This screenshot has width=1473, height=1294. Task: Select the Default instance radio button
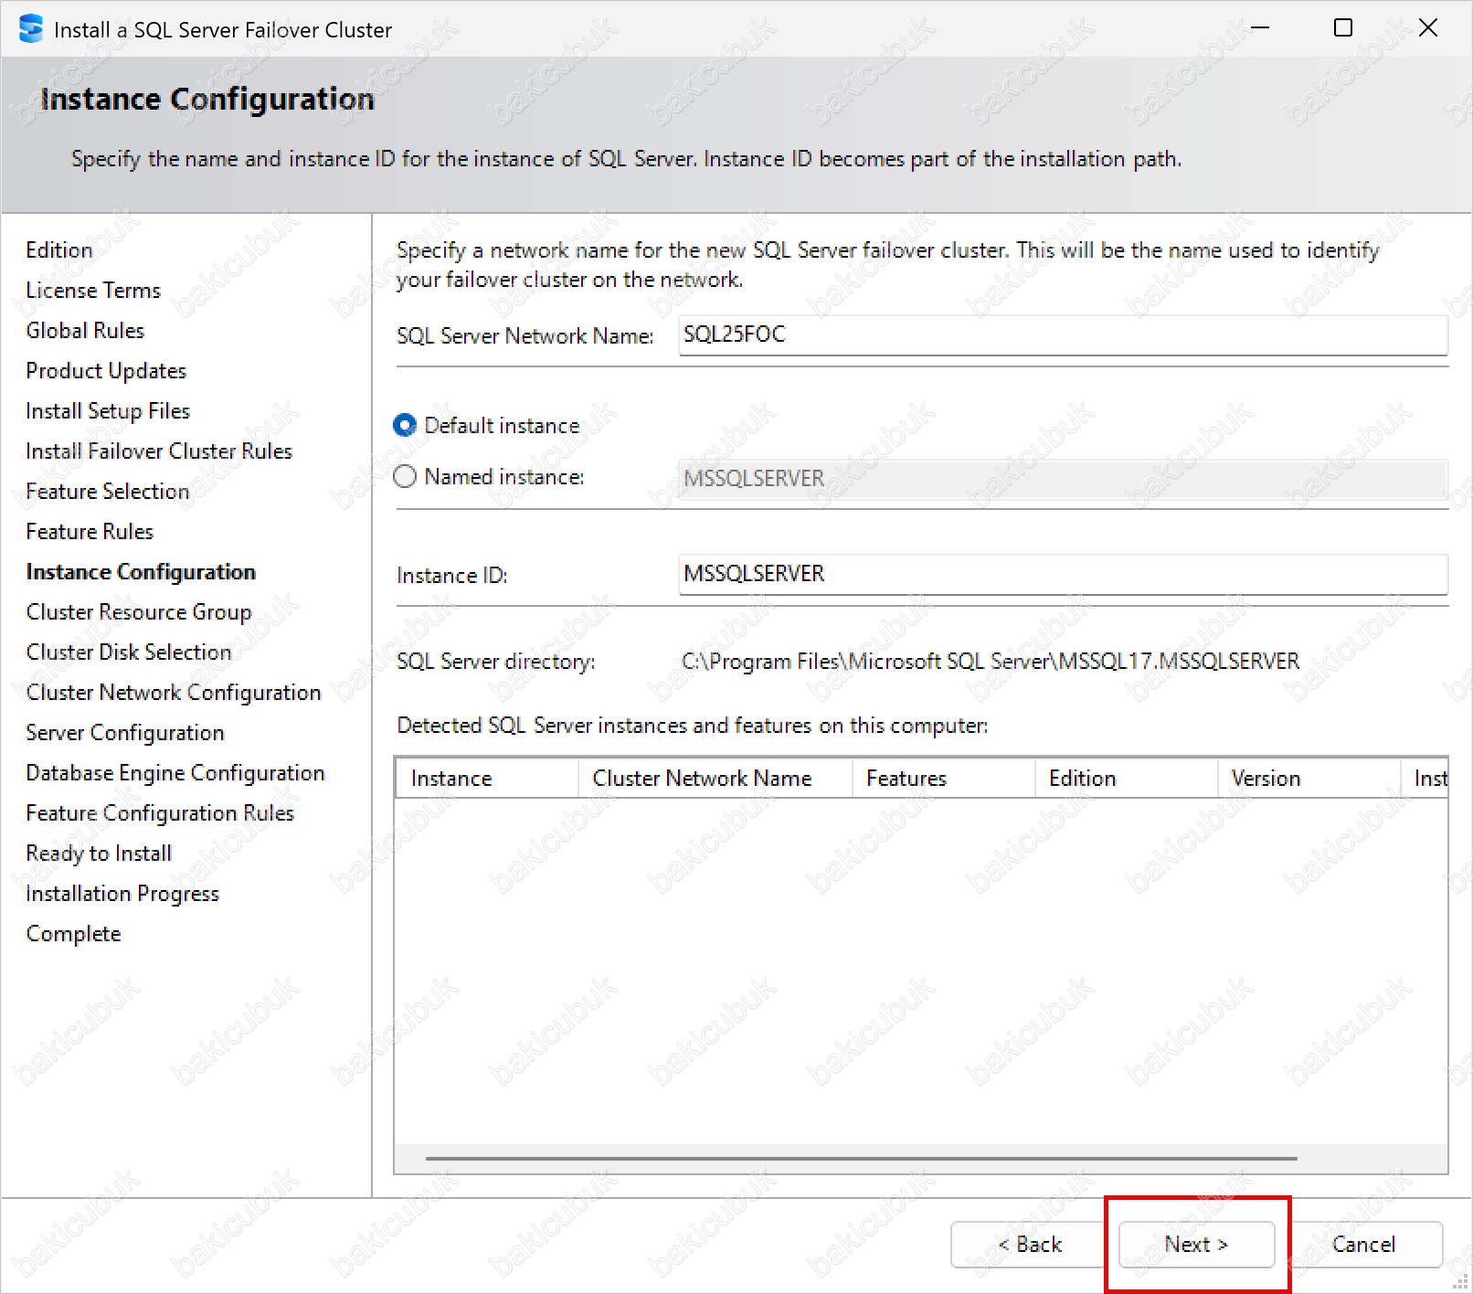405,426
